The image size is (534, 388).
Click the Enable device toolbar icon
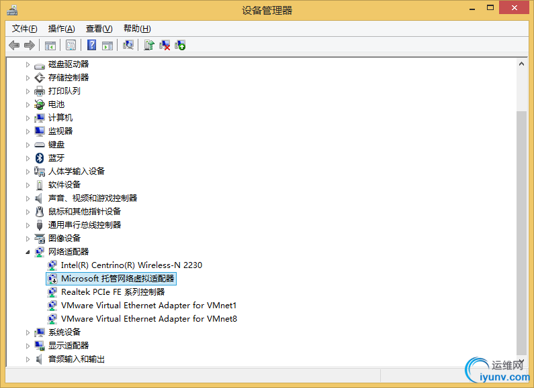[180, 45]
